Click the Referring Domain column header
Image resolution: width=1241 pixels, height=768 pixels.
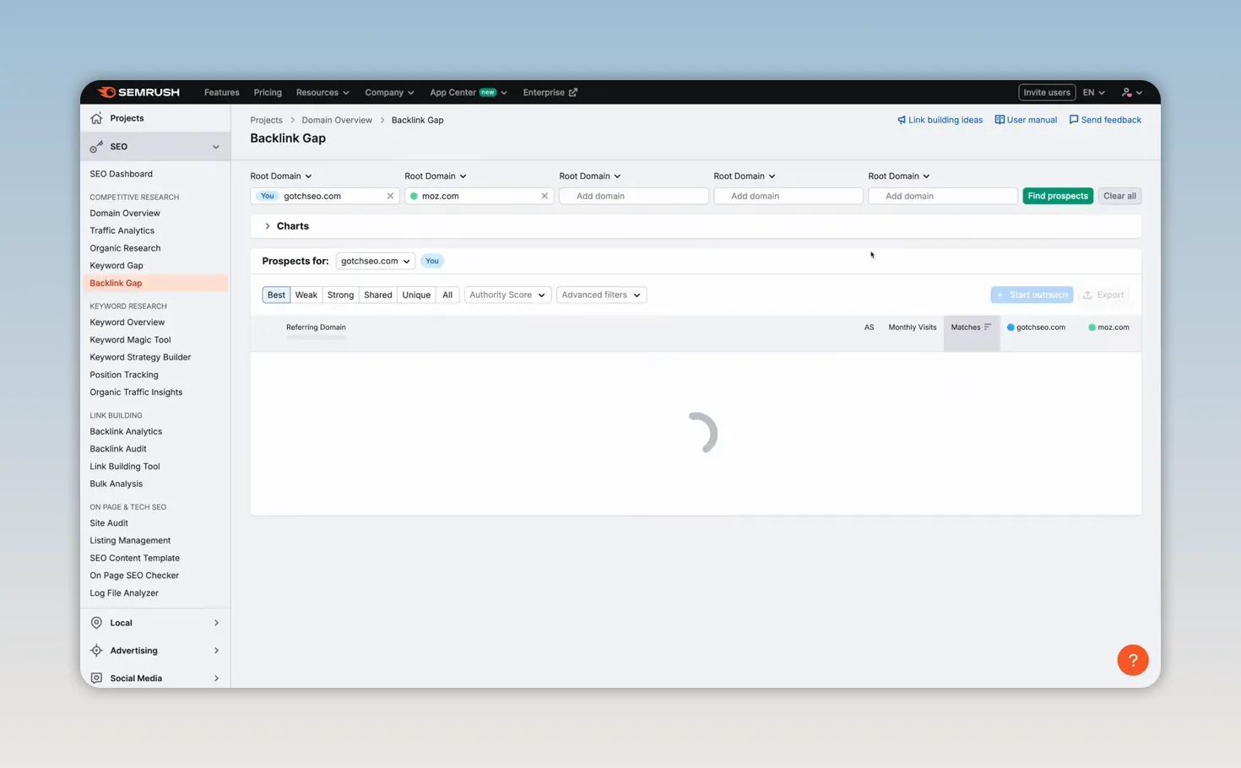pyautogui.click(x=316, y=327)
